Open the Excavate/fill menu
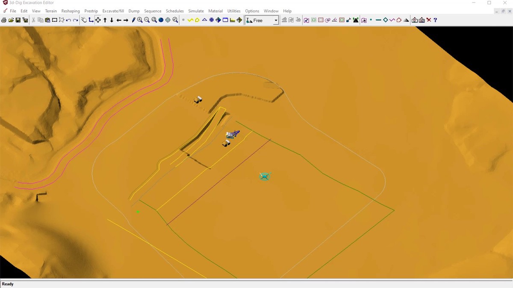This screenshot has height=288, width=513. coord(113,11)
